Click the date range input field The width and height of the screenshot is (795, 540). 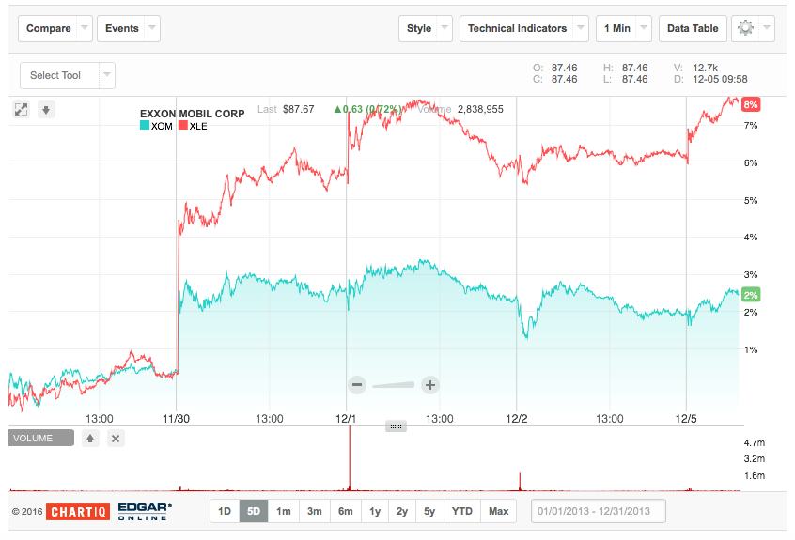pos(599,511)
